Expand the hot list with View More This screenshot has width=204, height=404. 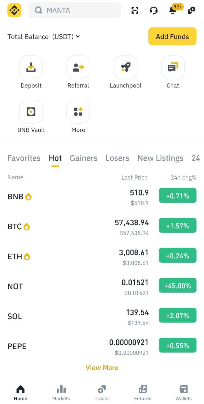[x=102, y=368]
